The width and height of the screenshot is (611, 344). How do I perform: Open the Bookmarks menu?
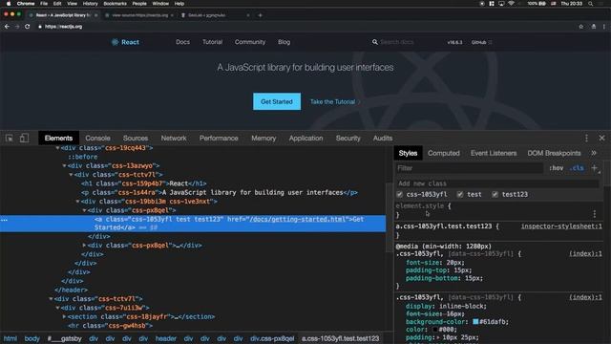click(115, 4)
